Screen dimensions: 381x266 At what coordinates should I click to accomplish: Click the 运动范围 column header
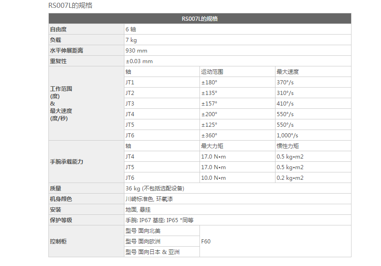point(212,72)
